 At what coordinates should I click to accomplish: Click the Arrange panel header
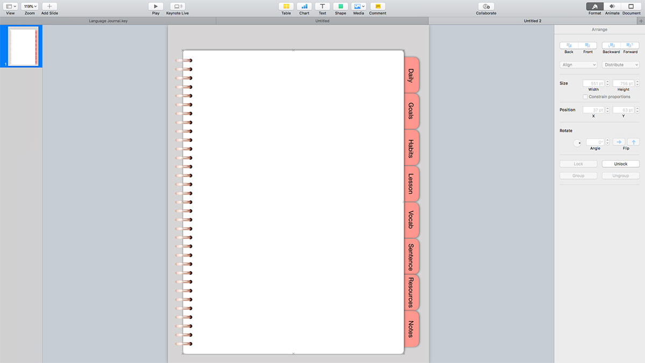(x=599, y=30)
